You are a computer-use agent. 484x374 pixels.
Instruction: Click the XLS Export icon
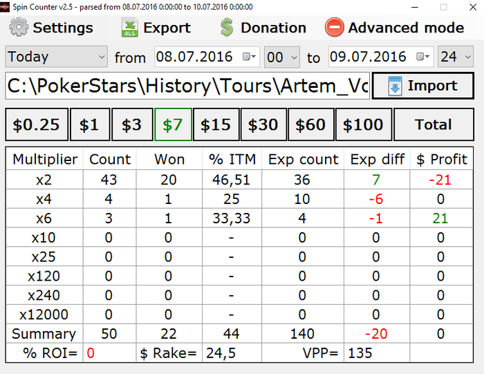(x=130, y=27)
